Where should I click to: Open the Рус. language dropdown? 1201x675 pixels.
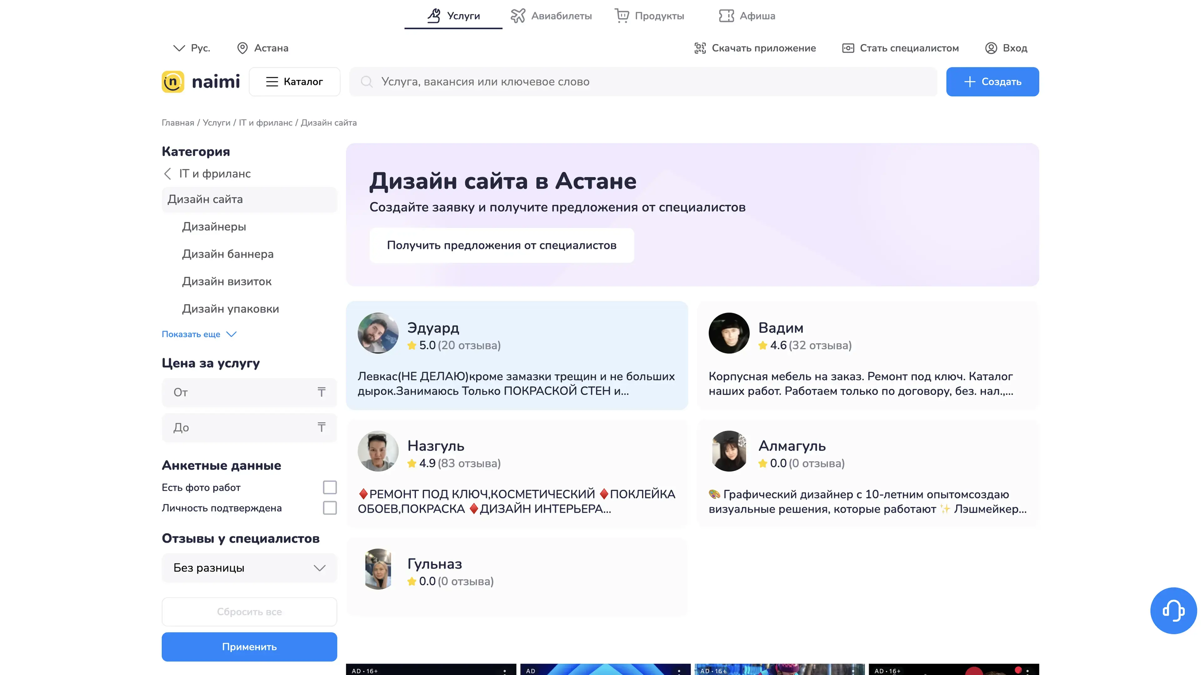point(192,48)
